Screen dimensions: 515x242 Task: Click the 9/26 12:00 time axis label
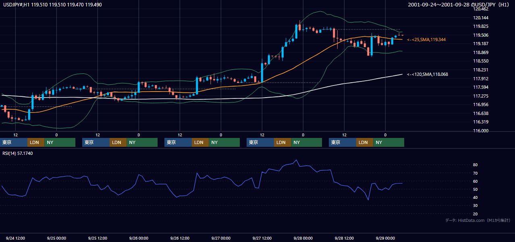(x=180, y=238)
